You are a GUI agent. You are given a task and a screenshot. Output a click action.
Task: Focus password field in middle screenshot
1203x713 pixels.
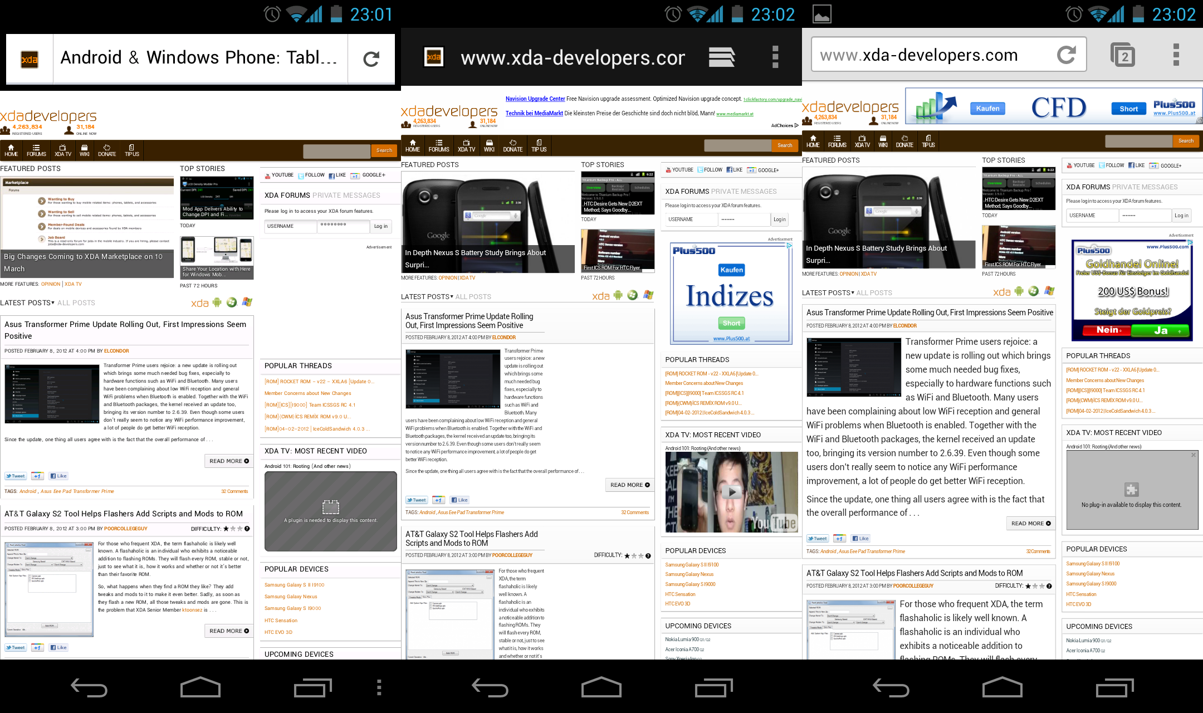[744, 219]
